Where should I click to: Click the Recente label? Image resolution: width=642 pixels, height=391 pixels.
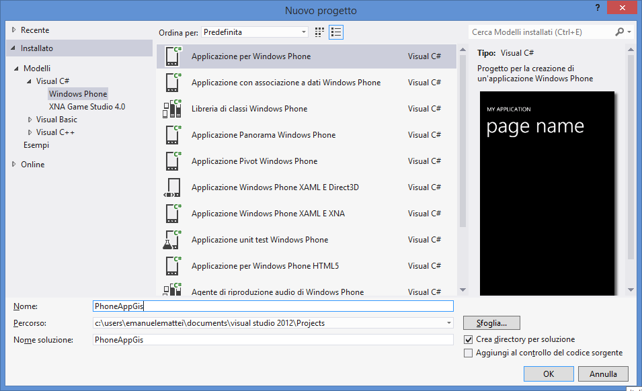(35, 30)
